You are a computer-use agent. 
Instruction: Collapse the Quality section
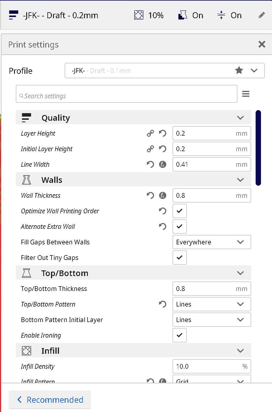click(240, 118)
